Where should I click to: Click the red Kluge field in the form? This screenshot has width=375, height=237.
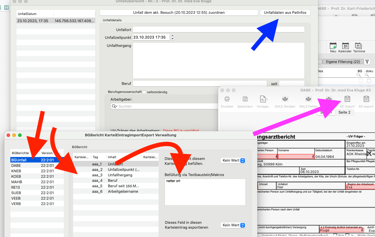coord(342,230)
